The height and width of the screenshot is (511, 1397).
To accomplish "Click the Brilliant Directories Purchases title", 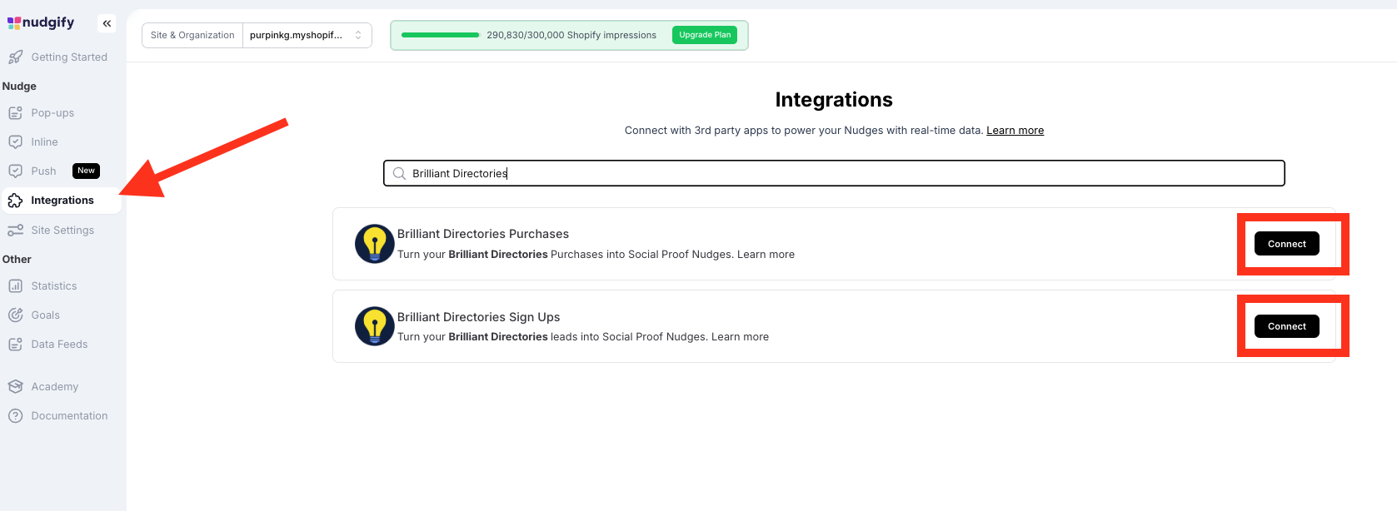I will click(483, 234).
